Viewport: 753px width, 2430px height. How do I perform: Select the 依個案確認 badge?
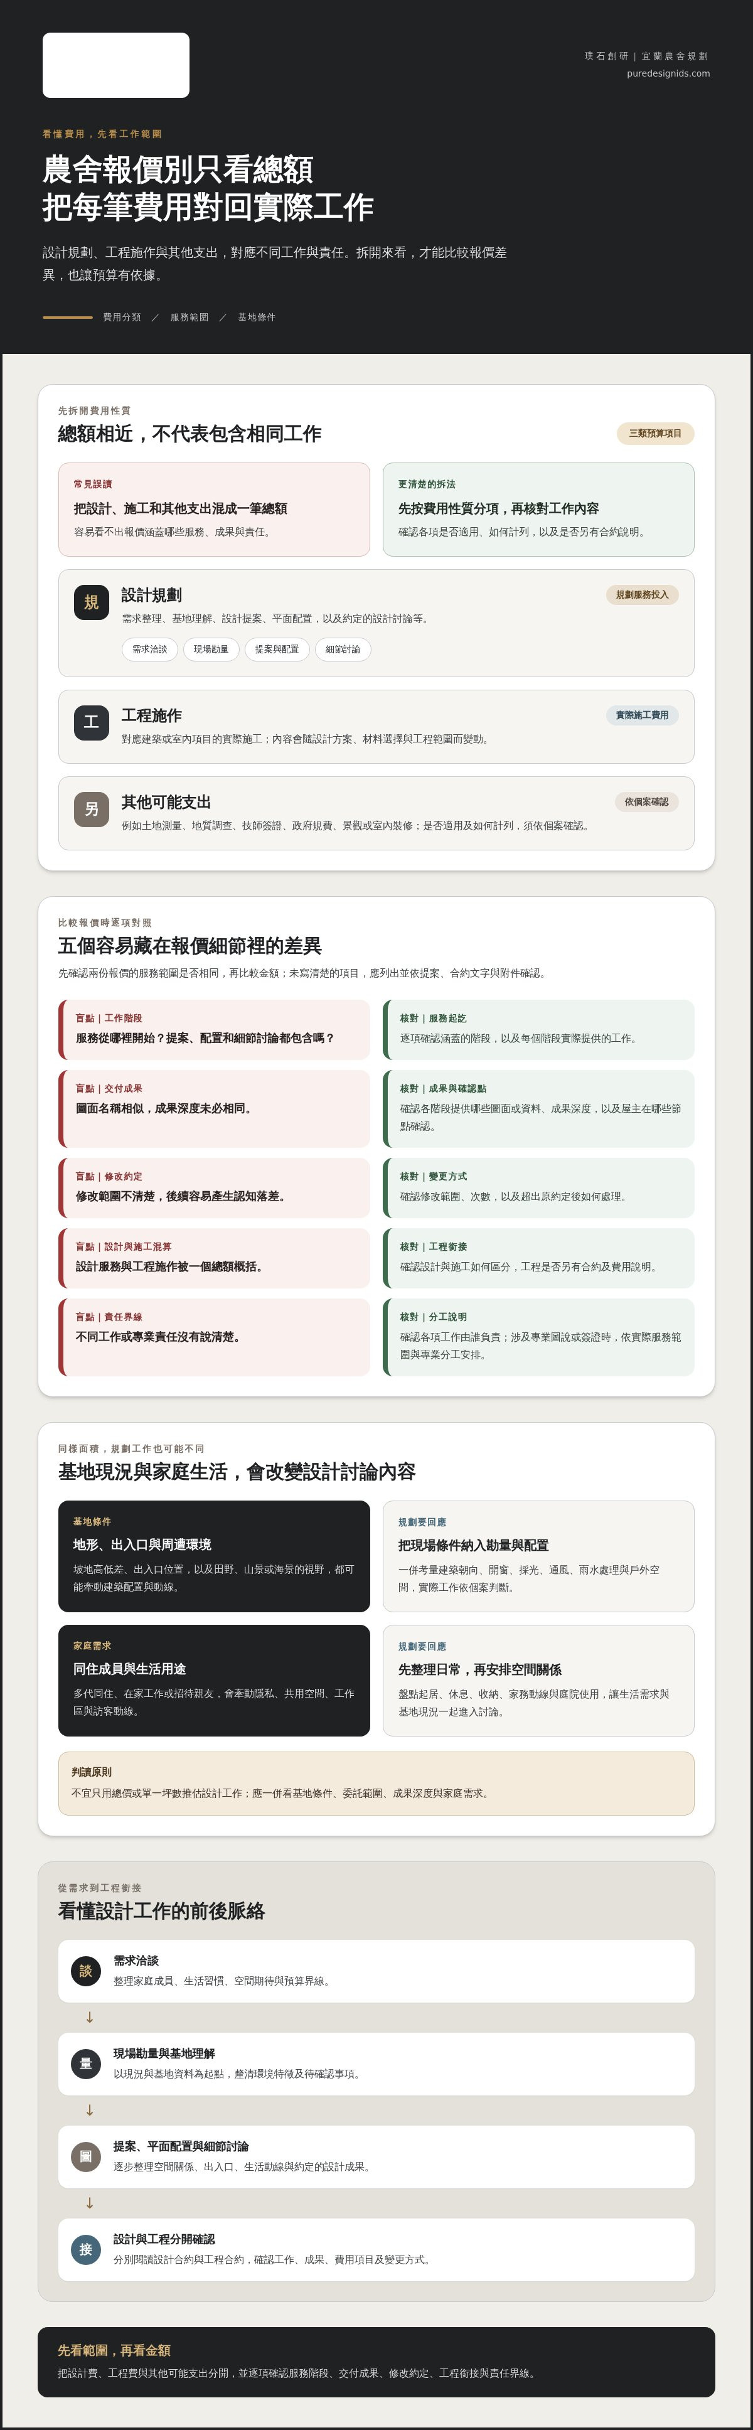pyautogui.click(x=646, y=802)
